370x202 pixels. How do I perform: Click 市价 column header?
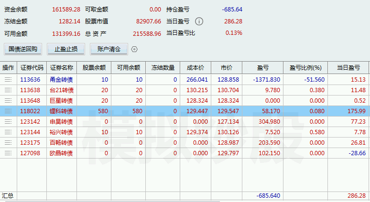227,68
